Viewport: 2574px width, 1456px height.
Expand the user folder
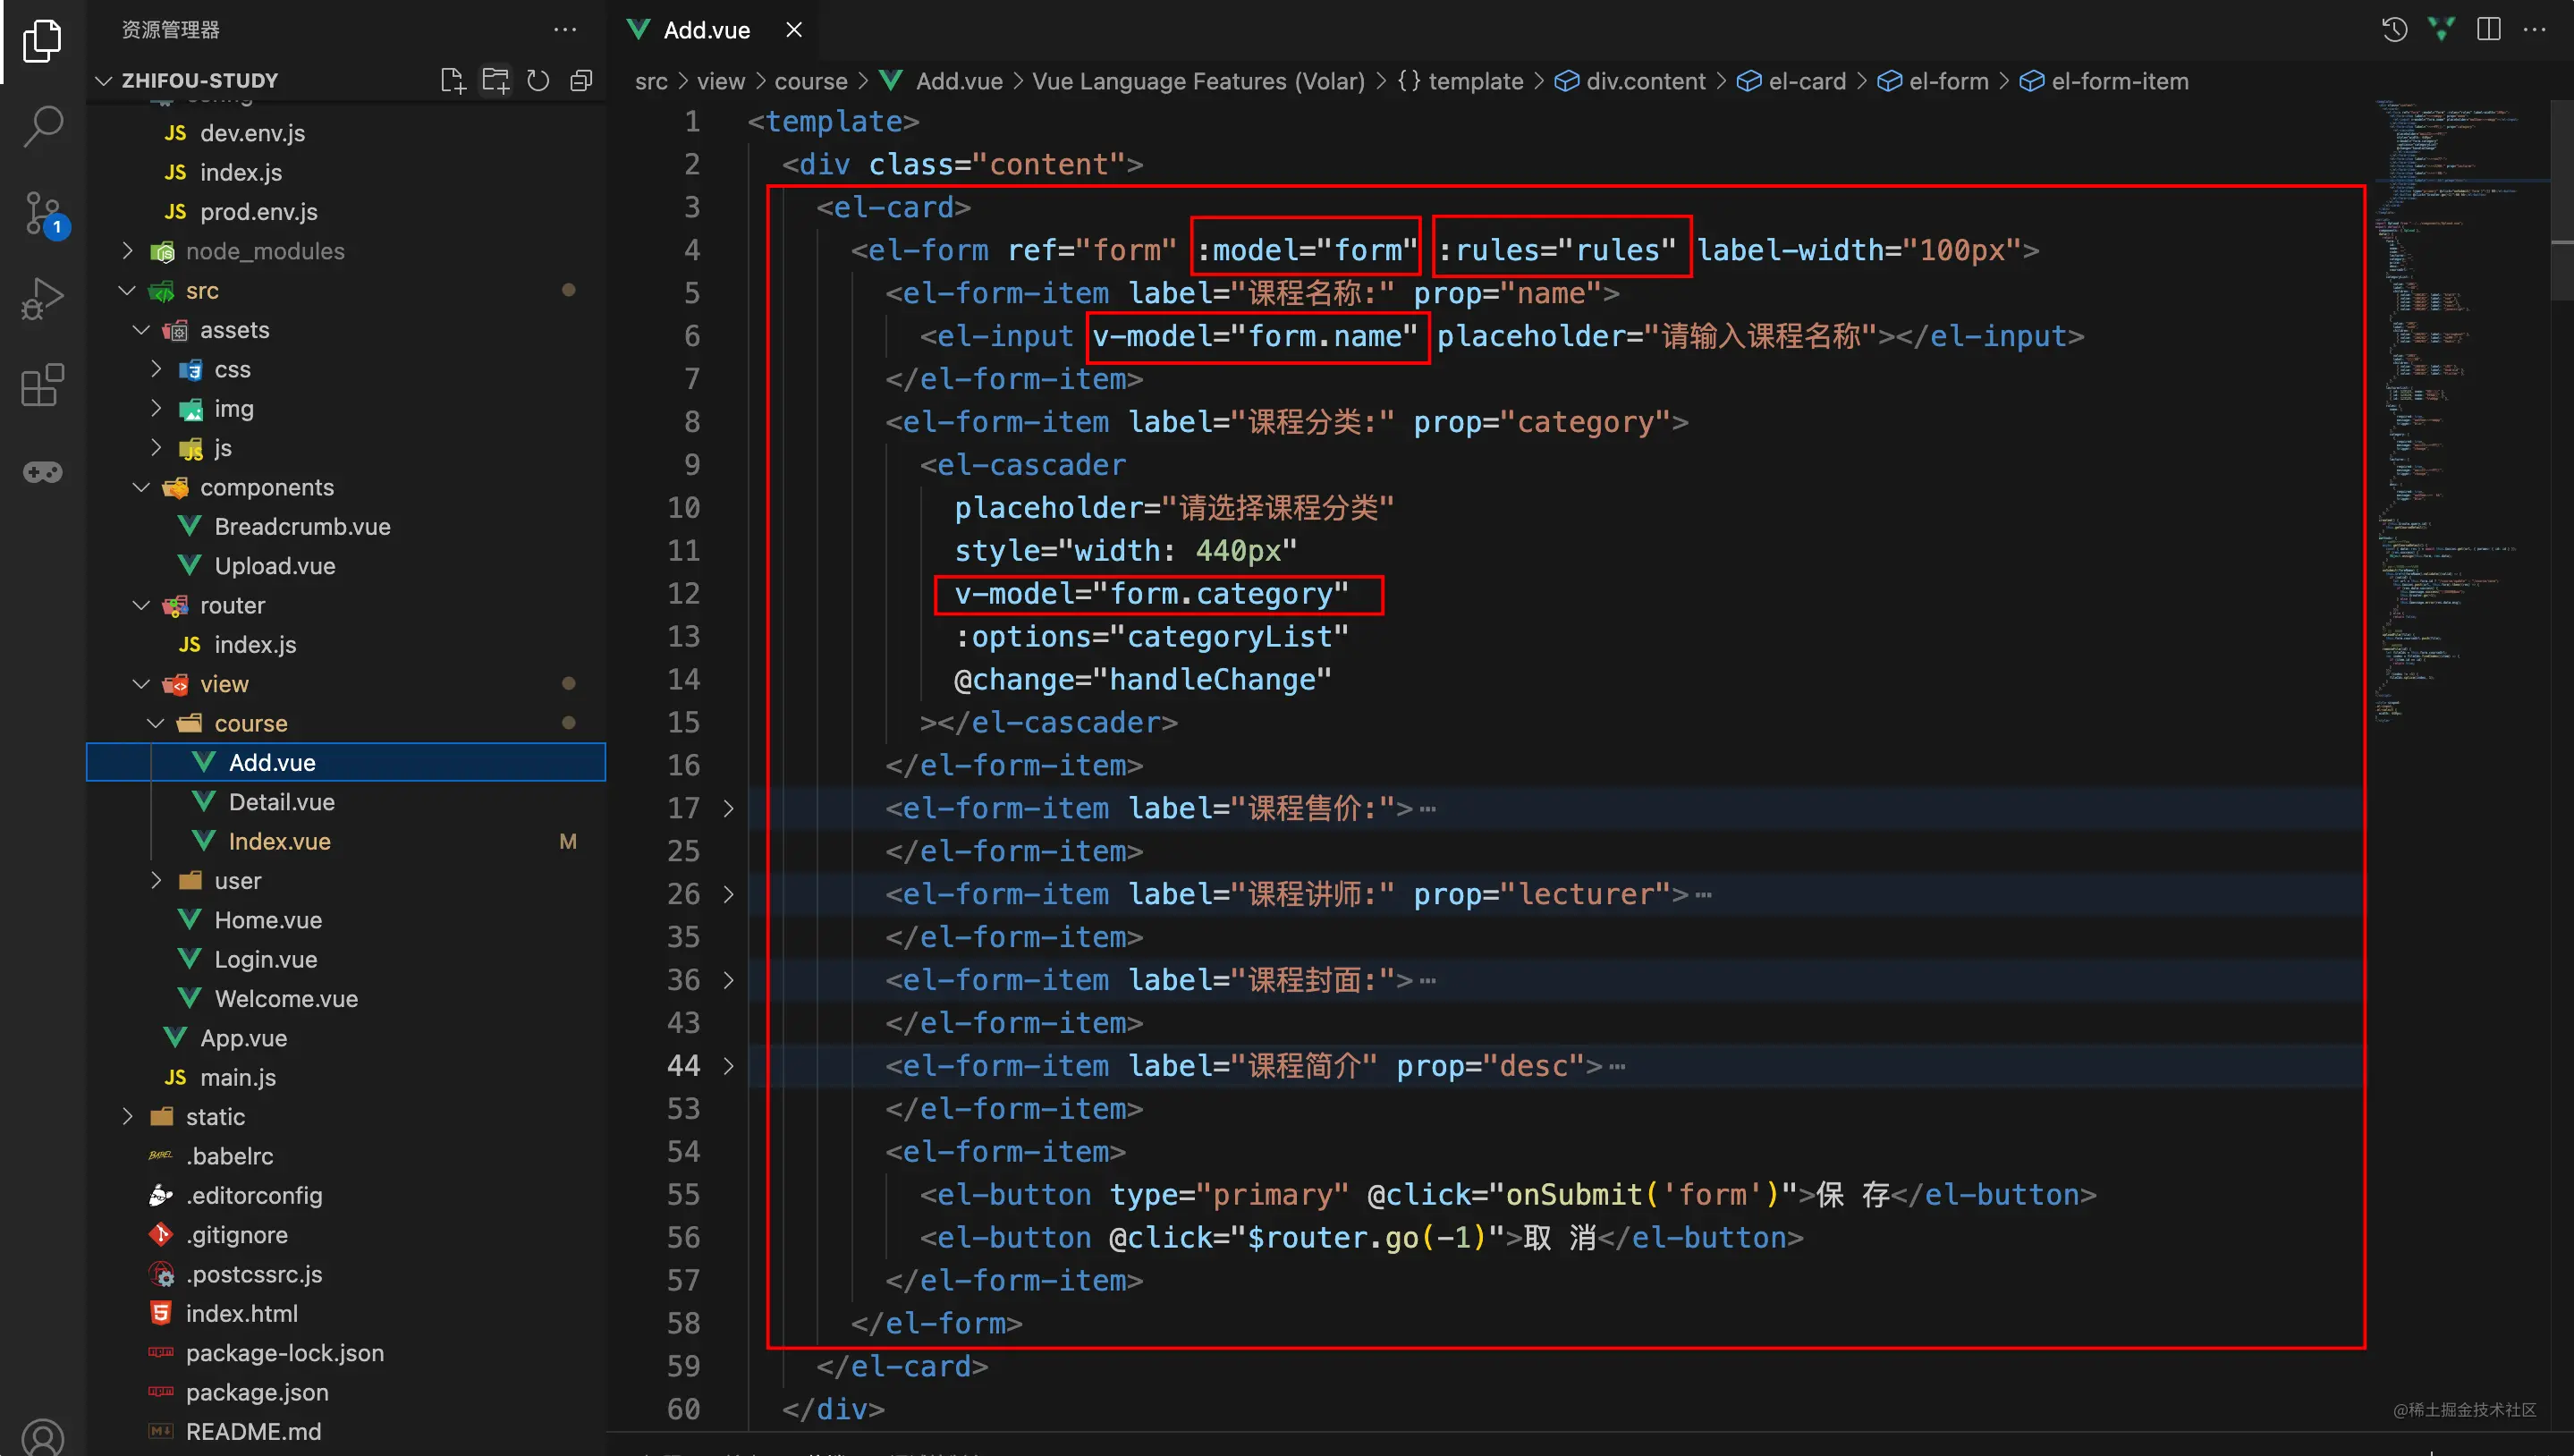coord(236,880)
